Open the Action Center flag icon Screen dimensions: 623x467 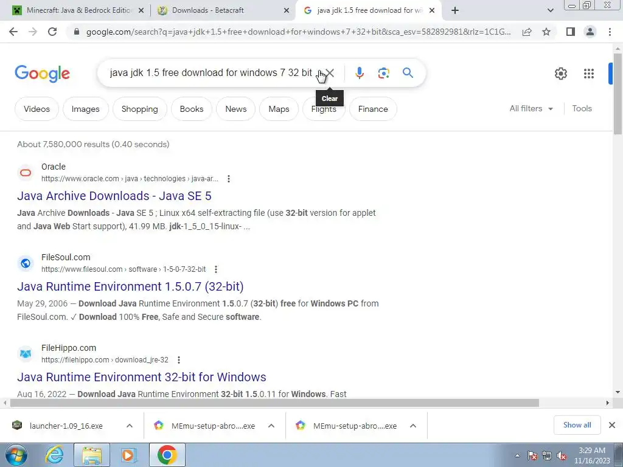point(532,455)
